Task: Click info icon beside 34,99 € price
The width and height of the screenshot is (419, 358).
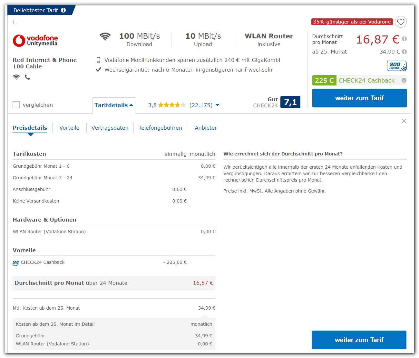Action: coord(404,52)
